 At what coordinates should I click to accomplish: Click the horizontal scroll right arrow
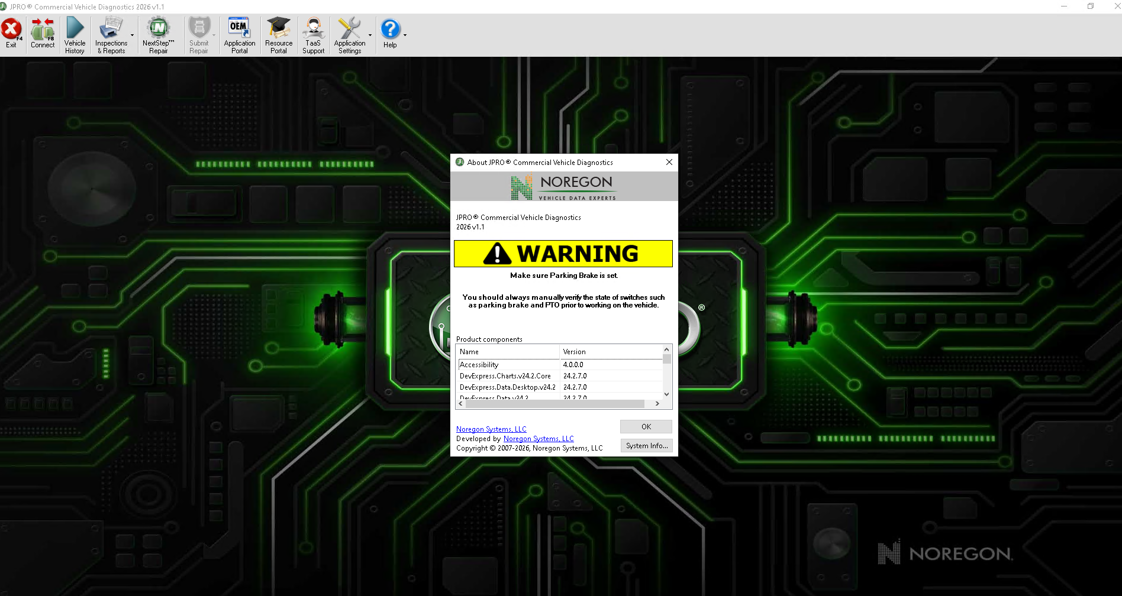tap(657, 404)
